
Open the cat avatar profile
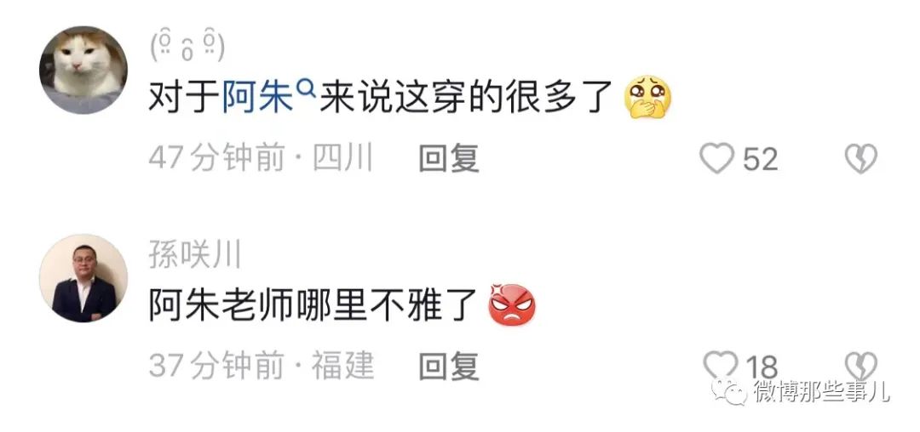pos(83,70)
